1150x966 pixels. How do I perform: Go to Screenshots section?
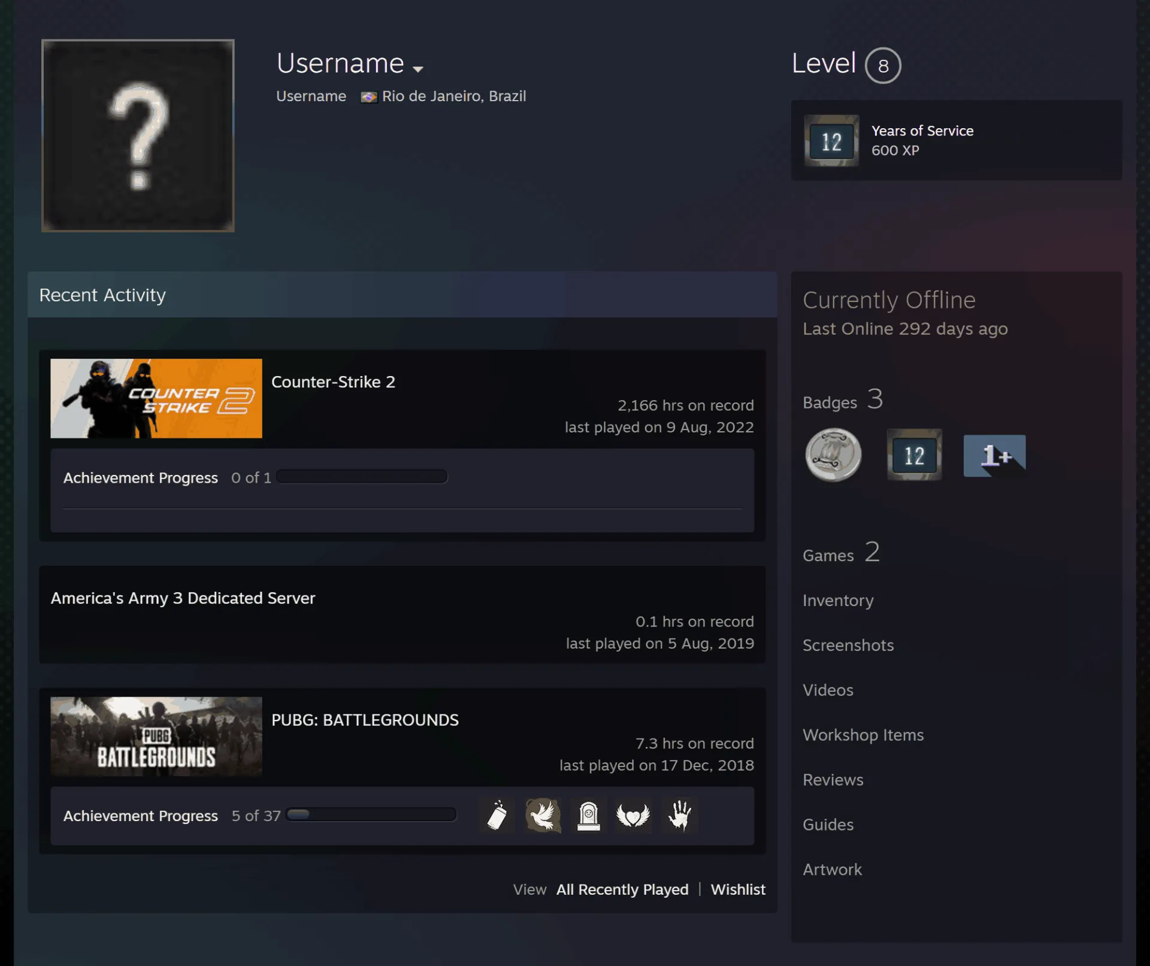click(x=848, y=645)
